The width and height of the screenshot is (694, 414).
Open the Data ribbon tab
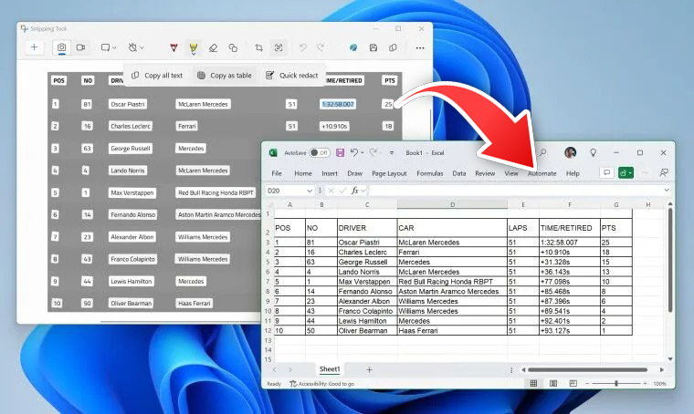(x=459, y=173)
